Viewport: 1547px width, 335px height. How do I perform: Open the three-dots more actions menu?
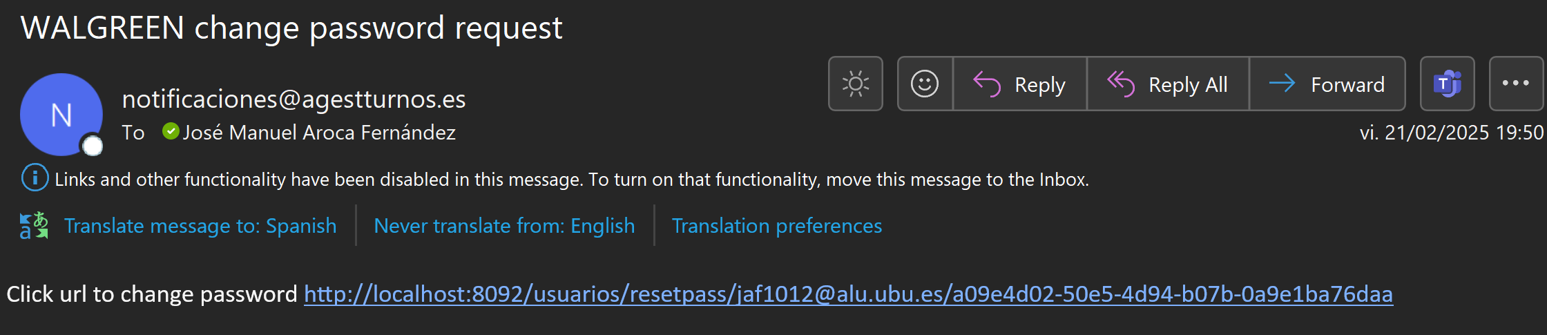pyautogui.click(x=1516, y=84)
